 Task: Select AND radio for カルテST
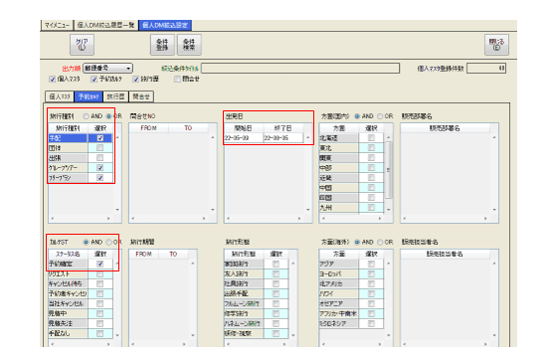click(86, 243)
